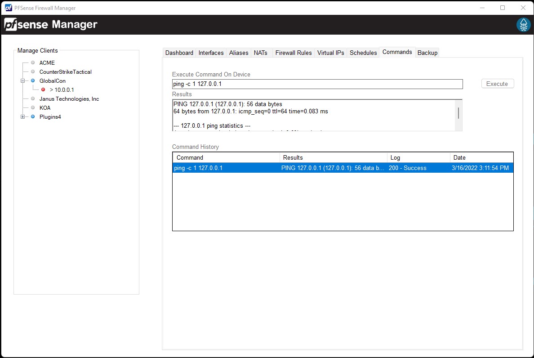This screenshot has height=358, width=534.
Task: Close the PFSense Firewall Manager window
Action: coord(523,8)
